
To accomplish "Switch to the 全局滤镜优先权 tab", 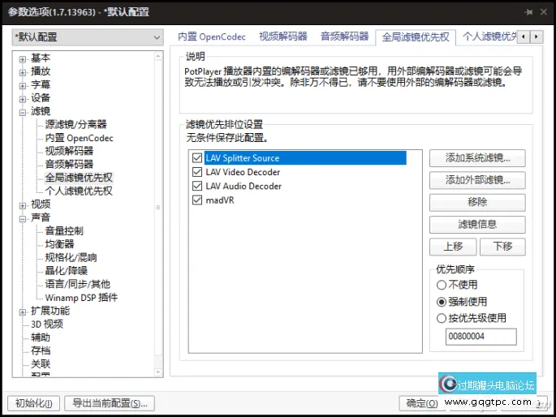I will click(x=416, y=37).
